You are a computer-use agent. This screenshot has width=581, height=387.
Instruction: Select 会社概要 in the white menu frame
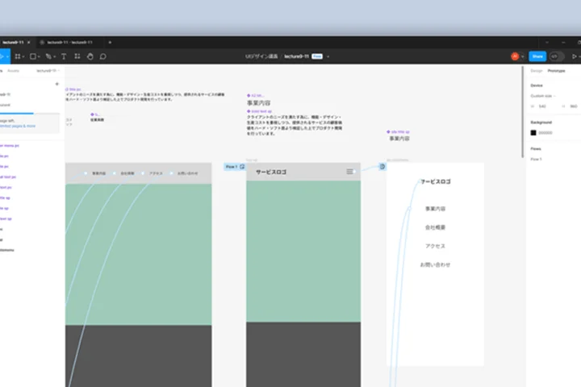tap(436, 227)
